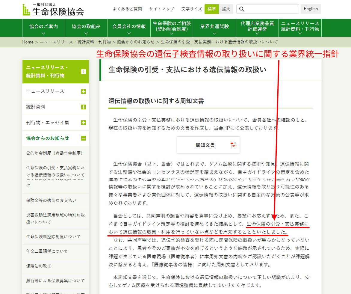Open the サイトマップ page
351x294 pixels.
tap(161, 9)
